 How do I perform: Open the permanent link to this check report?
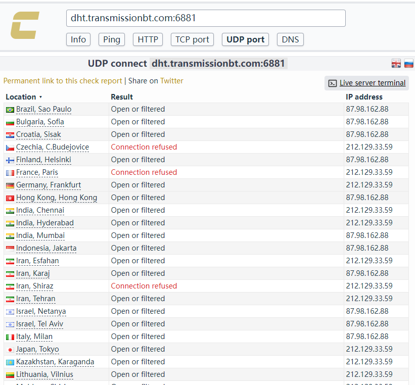tap(63, 81)
